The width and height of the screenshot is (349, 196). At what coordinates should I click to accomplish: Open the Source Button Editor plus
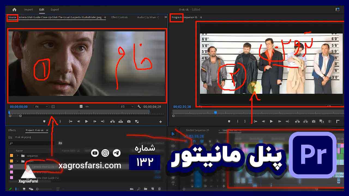click(x=161, y=122)
